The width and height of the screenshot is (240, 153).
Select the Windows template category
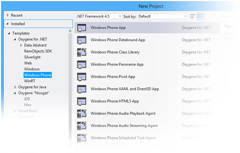32,69
